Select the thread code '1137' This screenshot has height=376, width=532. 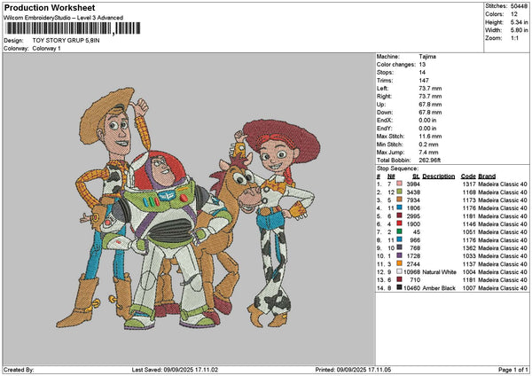469,263
